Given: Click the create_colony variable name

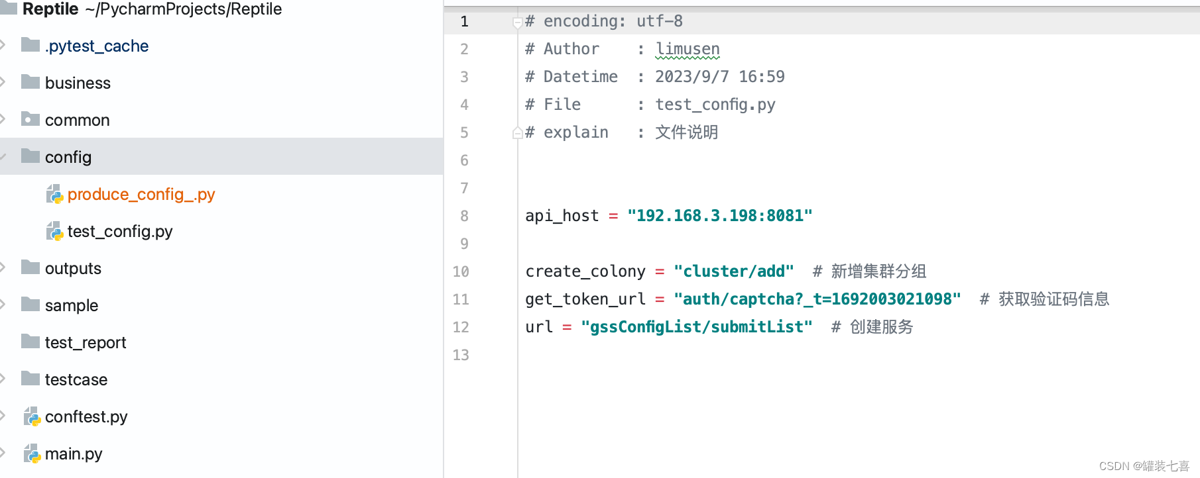Looking at the screenshot, I should coord(585,271).
